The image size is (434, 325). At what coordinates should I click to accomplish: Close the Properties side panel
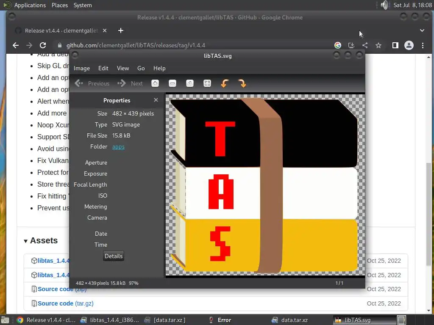click(x=156, y=100)
